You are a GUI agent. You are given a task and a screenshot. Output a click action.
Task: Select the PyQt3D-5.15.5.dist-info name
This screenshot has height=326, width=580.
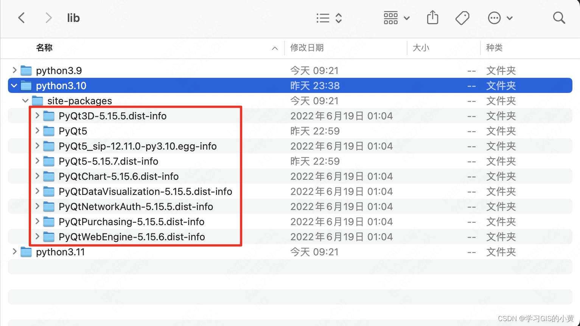(112, 116)
